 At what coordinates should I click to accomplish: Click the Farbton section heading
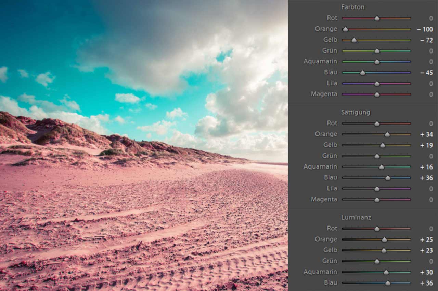point(353,7)
